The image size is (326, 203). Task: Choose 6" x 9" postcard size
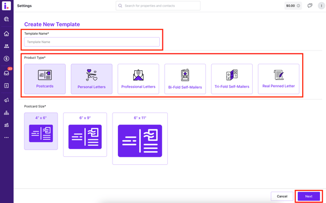tap(85, 134)
